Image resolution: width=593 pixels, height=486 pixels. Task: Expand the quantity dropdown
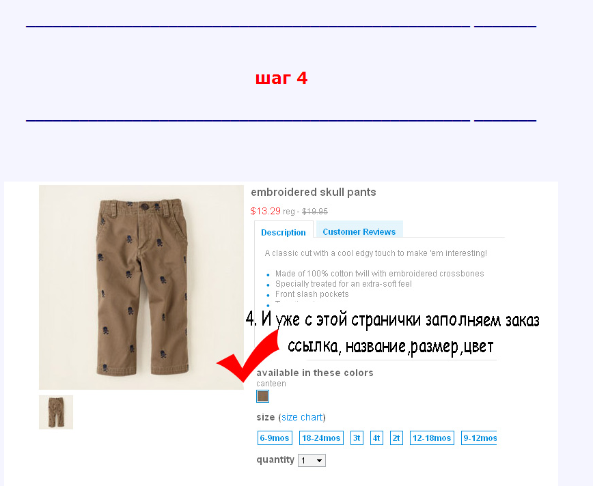point(312,460)
